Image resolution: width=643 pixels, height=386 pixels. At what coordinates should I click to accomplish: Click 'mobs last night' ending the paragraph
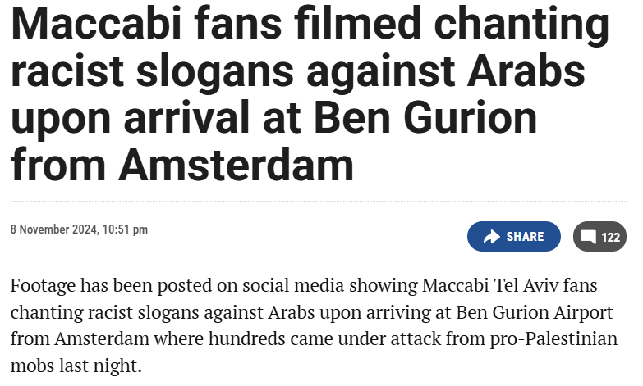74,366
